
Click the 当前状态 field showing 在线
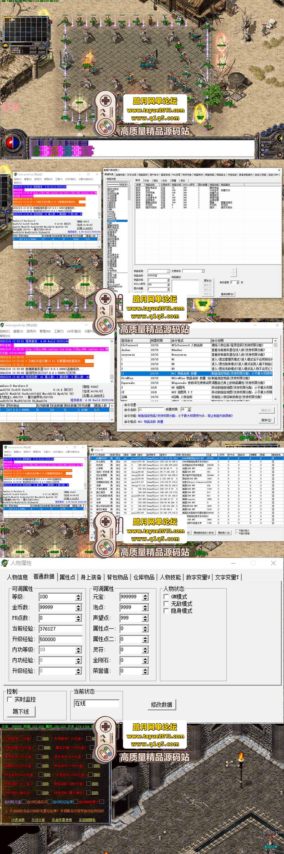point(97,703)
